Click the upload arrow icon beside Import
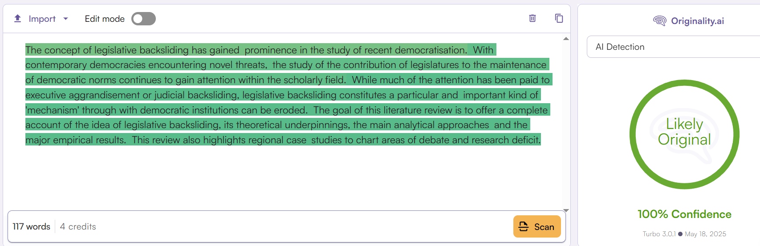The height and width of the screenshot is (246, 760). (17, 18)
